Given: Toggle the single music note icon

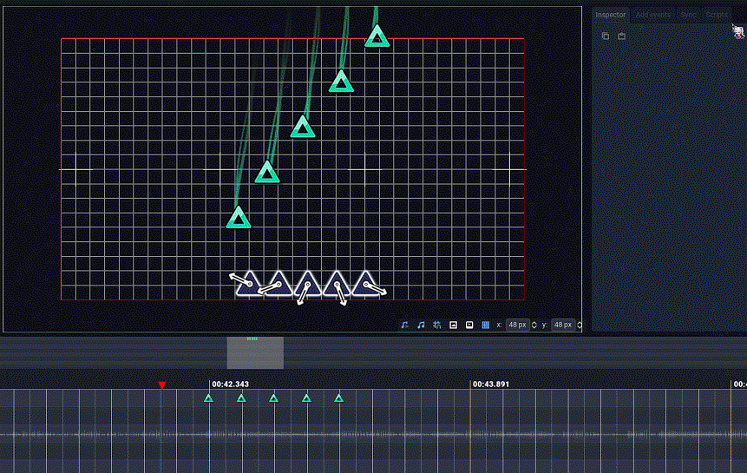Looking at the screenshot, I should coord(404,325).
